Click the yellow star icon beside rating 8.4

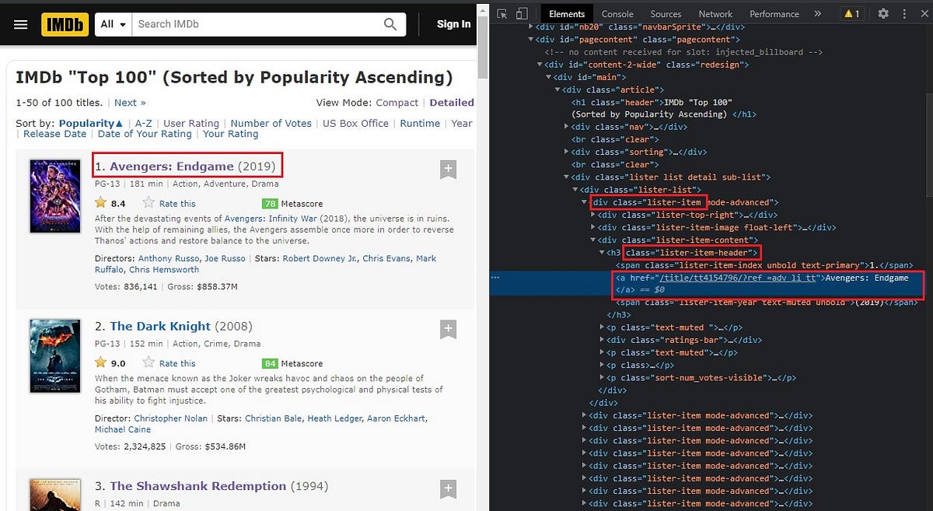99,203
